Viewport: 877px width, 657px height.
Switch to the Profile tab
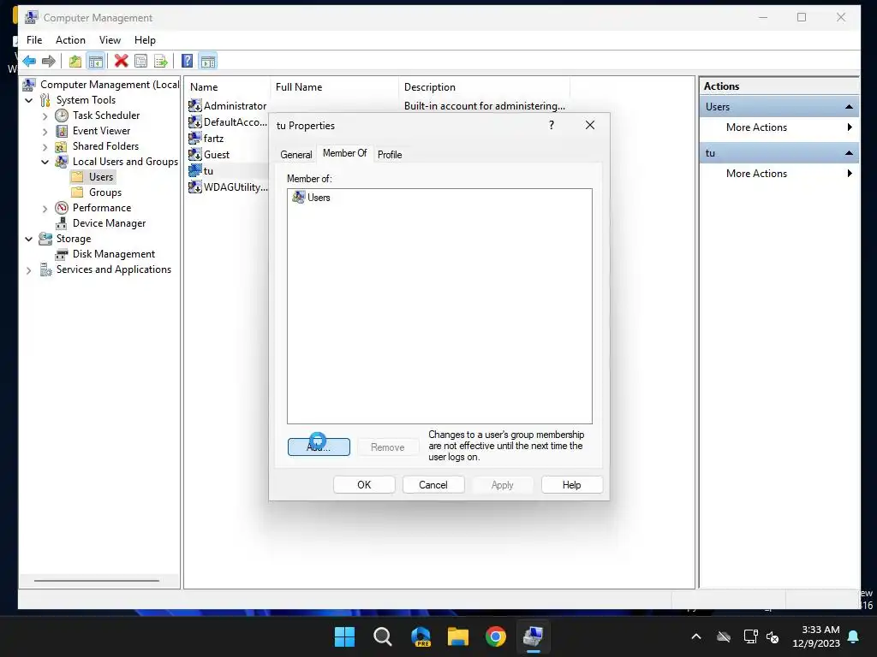click(390, 155)
